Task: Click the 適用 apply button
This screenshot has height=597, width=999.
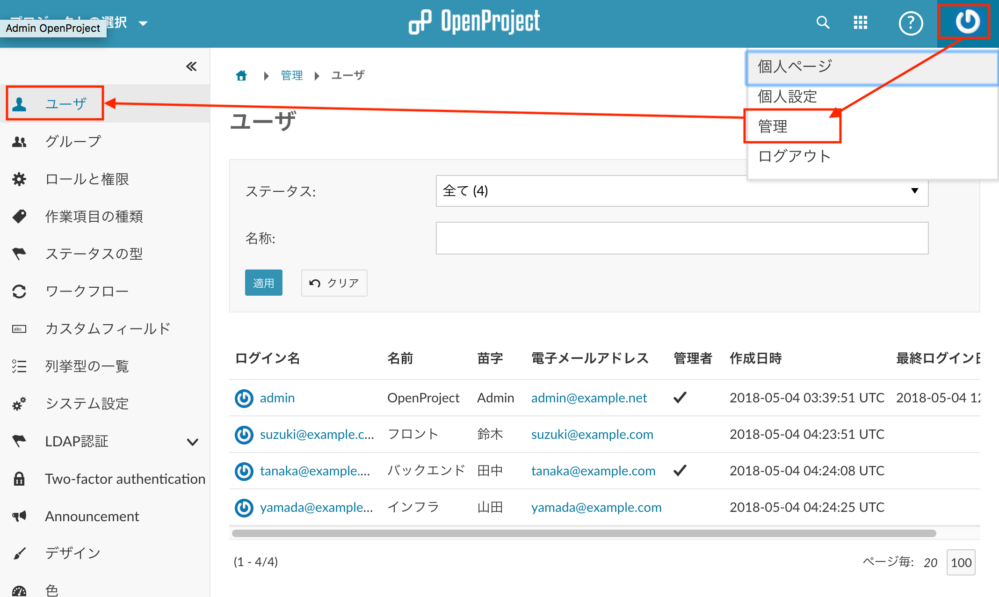Action: (263, 283)
